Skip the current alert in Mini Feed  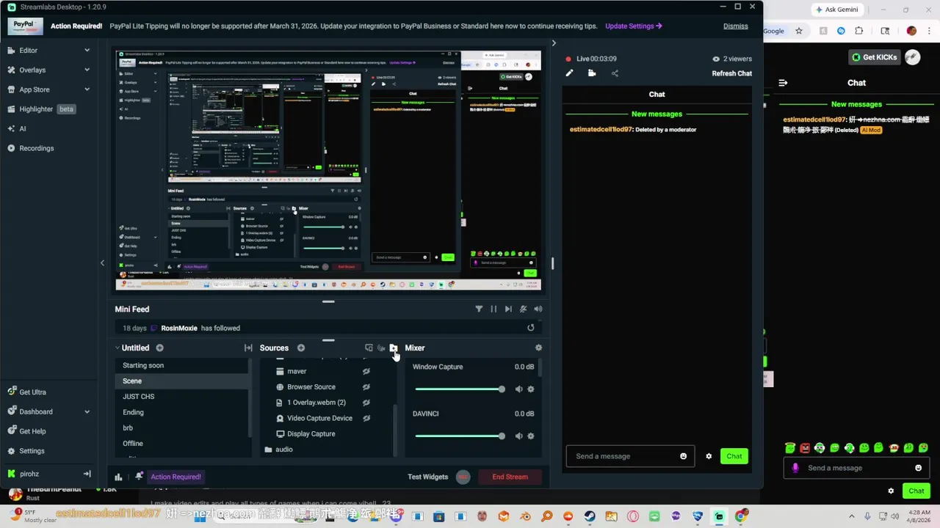[508, 309]
